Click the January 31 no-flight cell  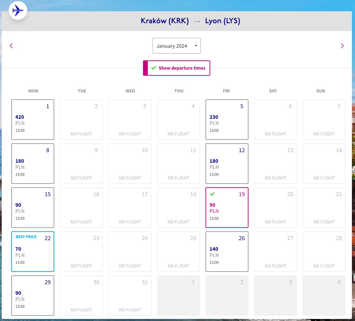click(130, 295)
